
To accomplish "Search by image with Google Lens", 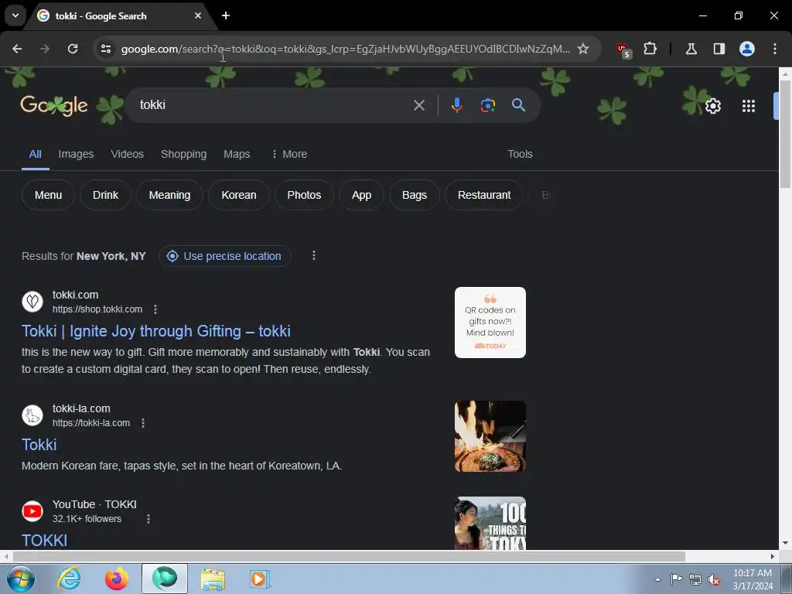I will click(487, 105).
